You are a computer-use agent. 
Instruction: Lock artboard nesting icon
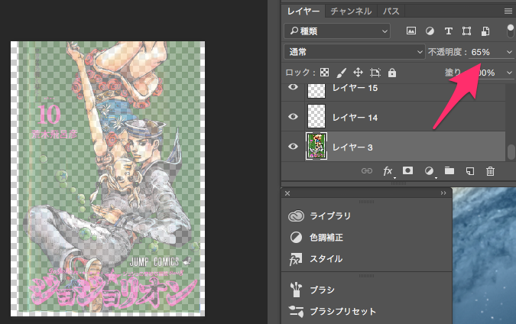pyautogui.click(x=375, y=73)
